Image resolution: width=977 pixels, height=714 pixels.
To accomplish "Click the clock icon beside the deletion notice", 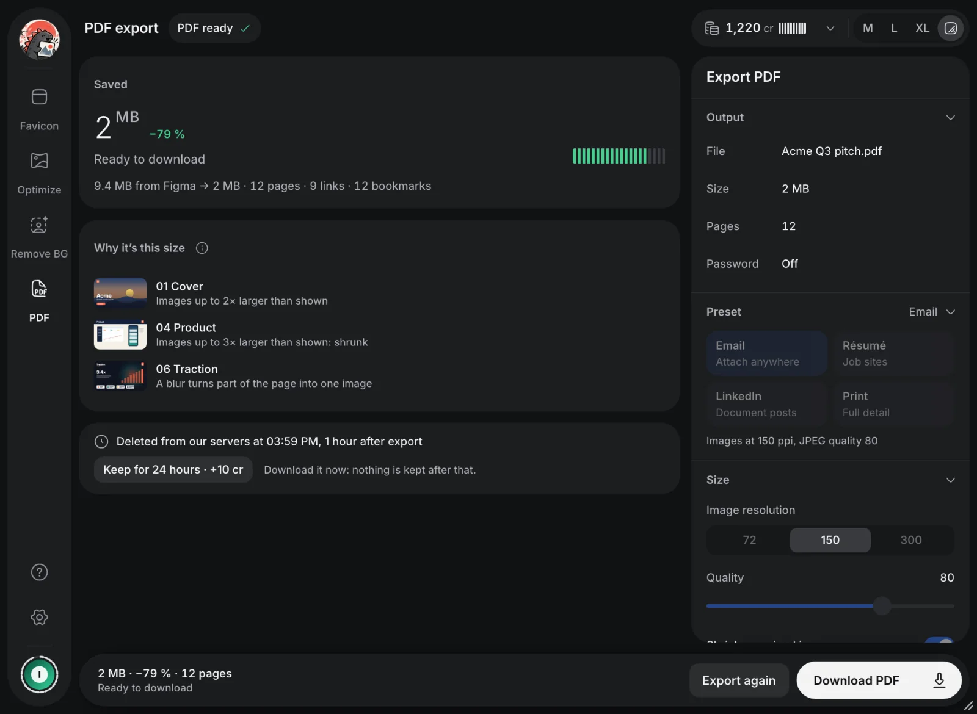I will click(x=101, y=441).
